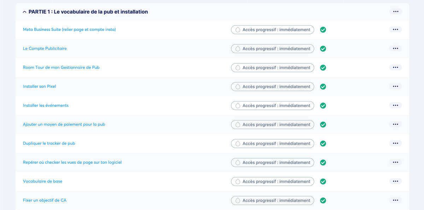The height and width of the screenshot is (210, 424).
Task: Toggle published checkmark for Dupliquer le tracker
Action: tap(323, 144)
